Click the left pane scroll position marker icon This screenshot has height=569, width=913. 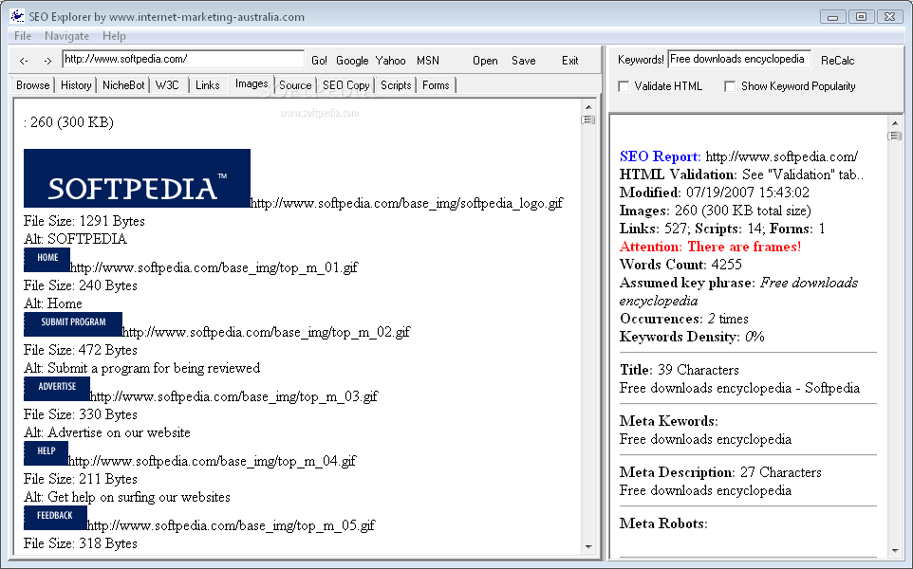588,119
